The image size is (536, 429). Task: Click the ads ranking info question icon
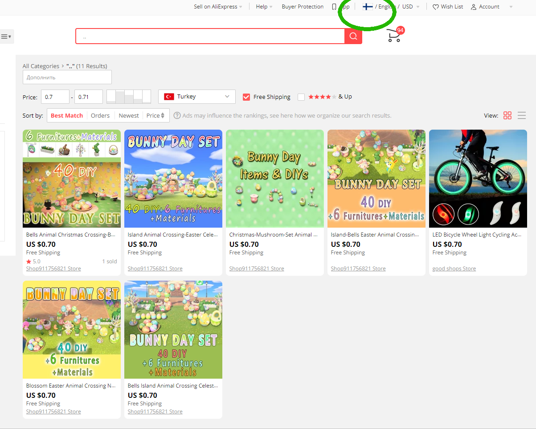[177, 115]
